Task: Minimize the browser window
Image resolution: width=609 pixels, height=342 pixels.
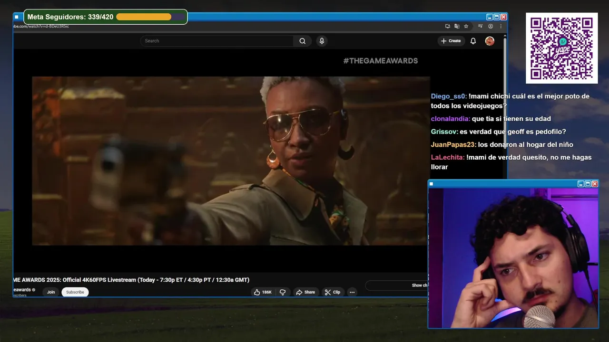Action: click(490, 17)
